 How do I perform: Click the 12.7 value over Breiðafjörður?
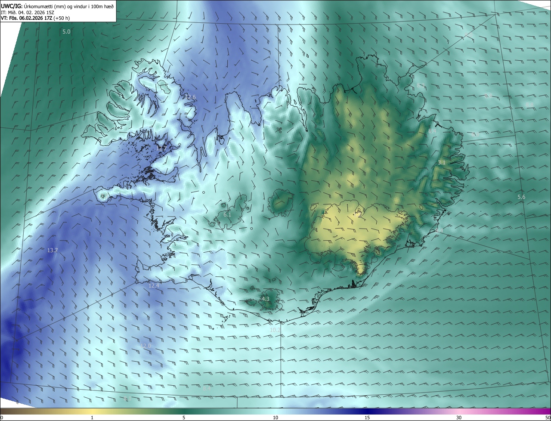(161, 149)
